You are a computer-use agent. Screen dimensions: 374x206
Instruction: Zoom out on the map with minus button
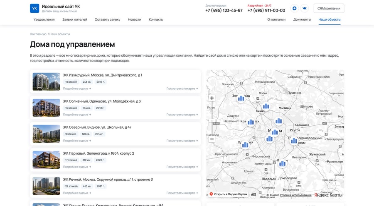212,139
